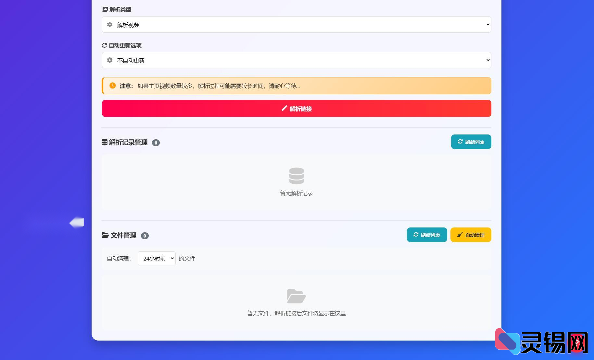This screenshot has height=360, width=594.
Task: Click the gear icon beside 解析视频
Action: point(110,25)
